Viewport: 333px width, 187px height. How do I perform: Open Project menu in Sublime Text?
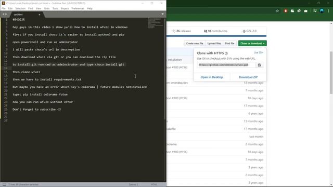pyautogui.click(x=65, y=8)
